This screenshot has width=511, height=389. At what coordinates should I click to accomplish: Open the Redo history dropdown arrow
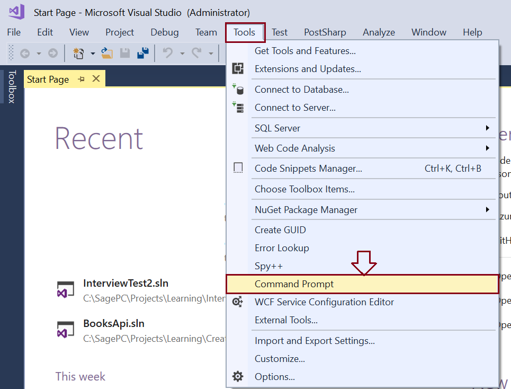(x=211, y=53)
